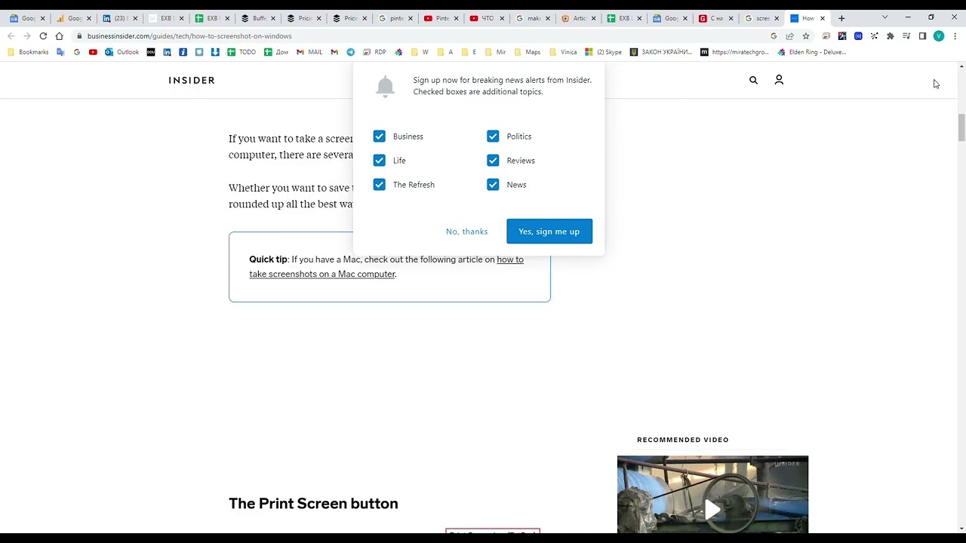Toggle the Chrome side panel icon
Viewport: 966px width, 543px height.
click(922, 35)
